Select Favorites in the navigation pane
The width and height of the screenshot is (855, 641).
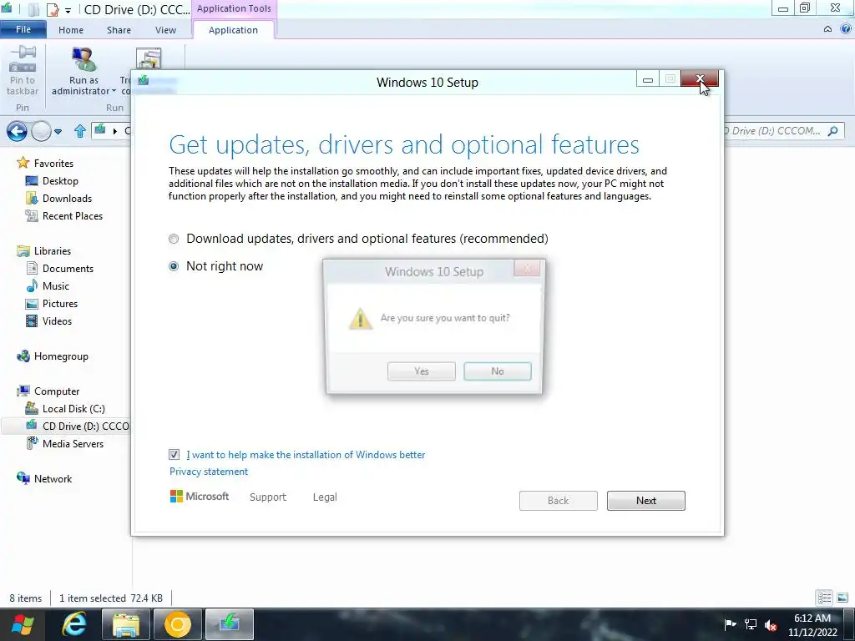(x=45, y=163)
